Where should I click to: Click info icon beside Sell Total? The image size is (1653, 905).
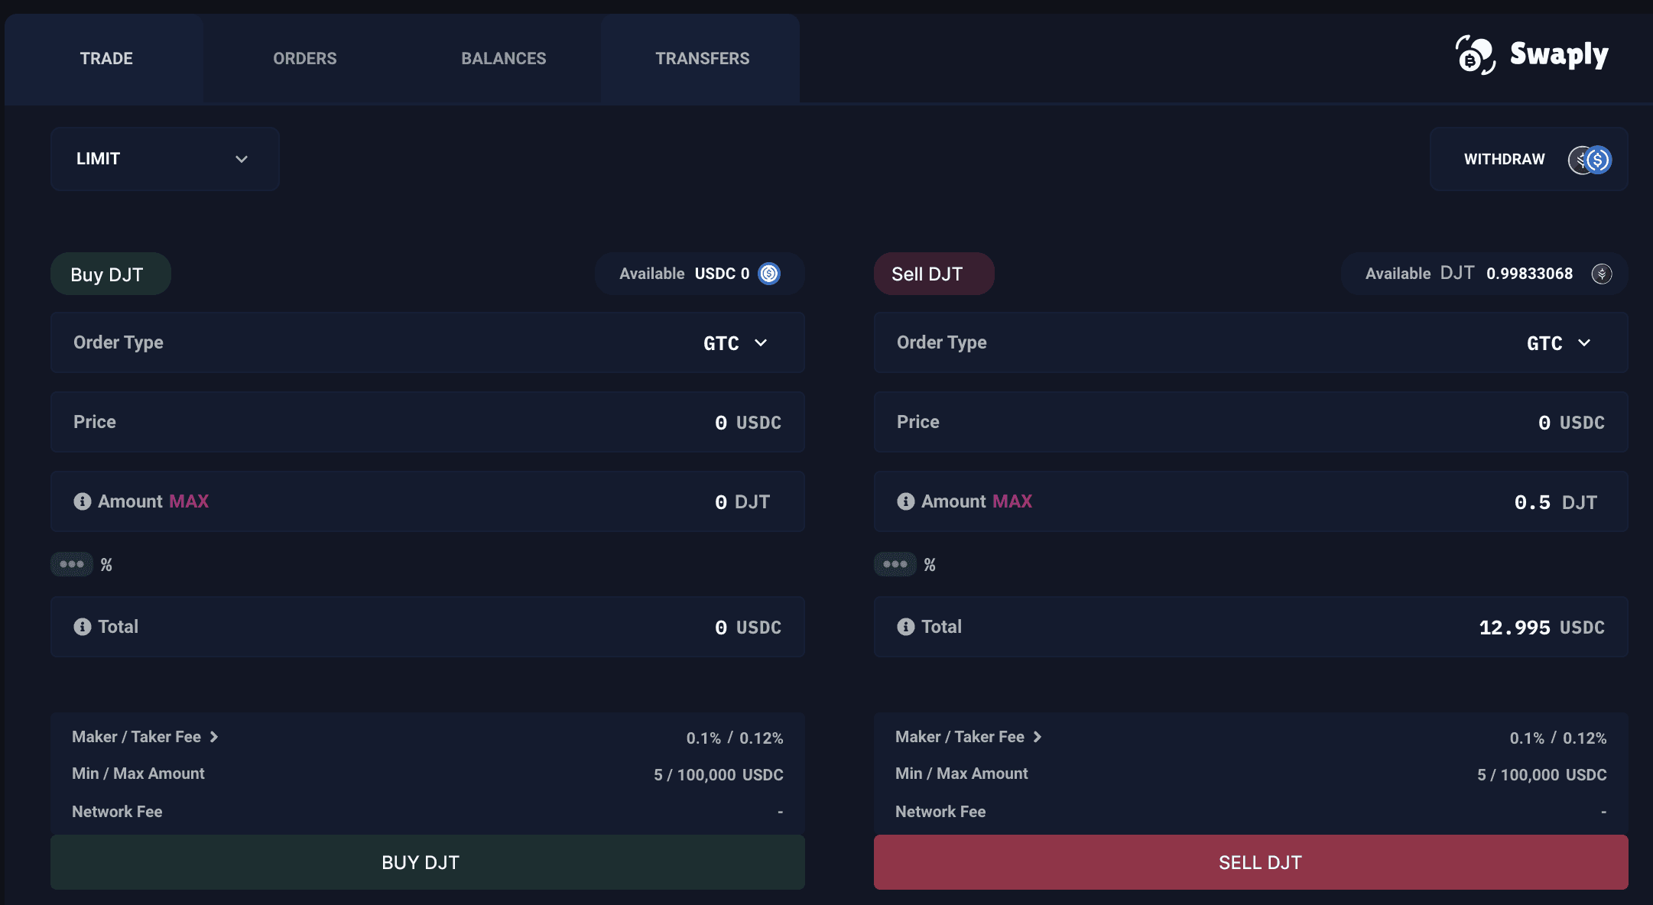pos(906,627)
